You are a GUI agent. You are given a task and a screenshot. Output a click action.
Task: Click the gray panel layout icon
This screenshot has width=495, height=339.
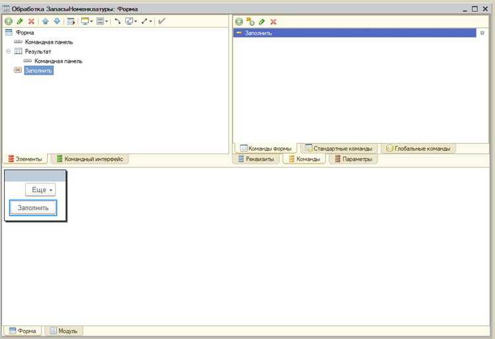coord(100,21)
